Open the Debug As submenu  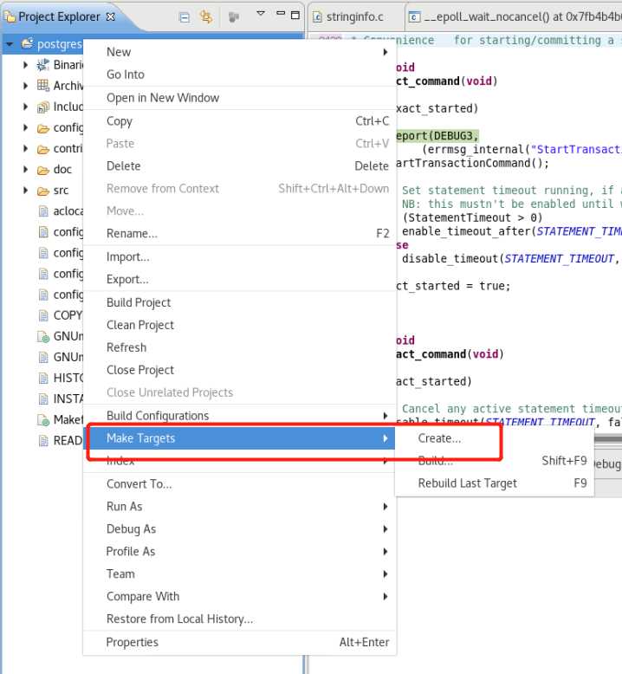coord(239,529)
